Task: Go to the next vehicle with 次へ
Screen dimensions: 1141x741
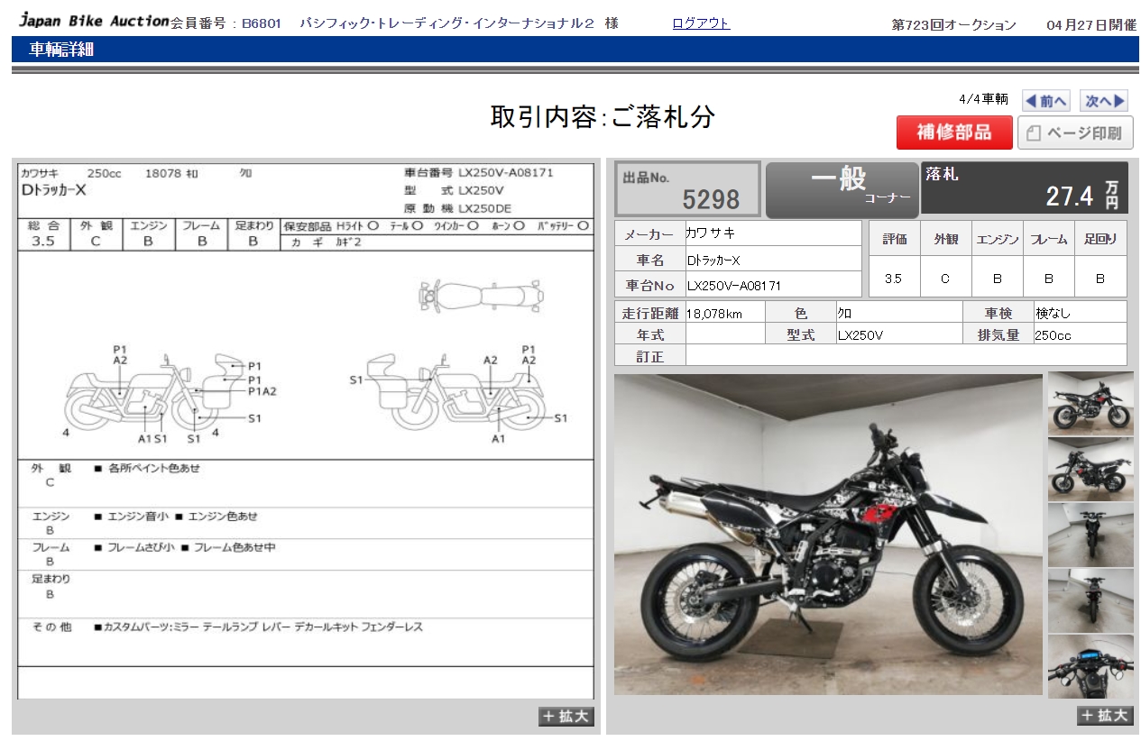Action: click(1104, 101)
